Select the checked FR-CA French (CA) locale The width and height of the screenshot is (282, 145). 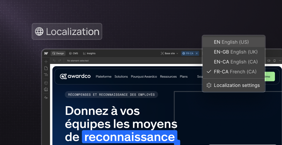coord(234,72)
